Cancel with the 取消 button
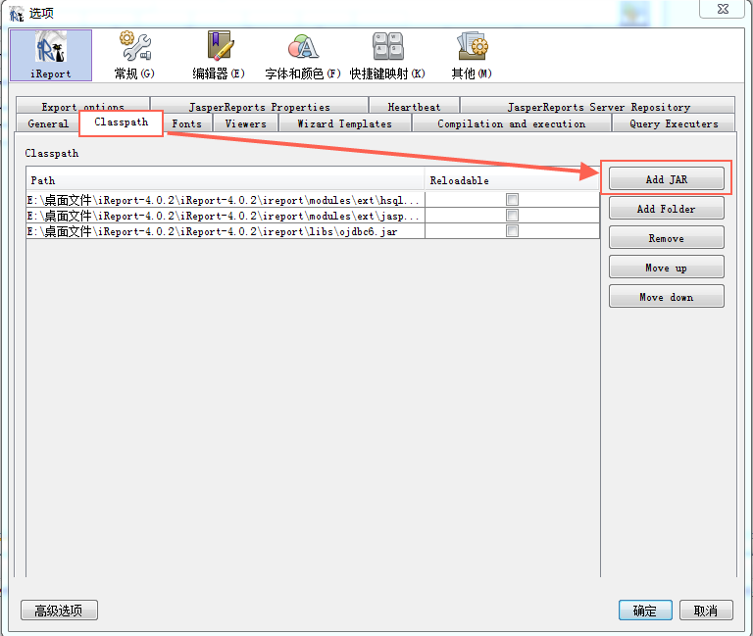The image size is (753, 636). [x=706, y=611]
